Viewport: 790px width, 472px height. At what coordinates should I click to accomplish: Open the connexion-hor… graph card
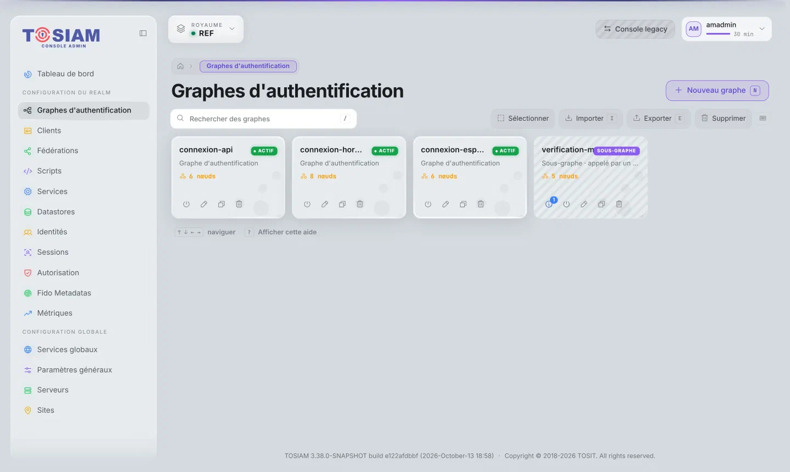[349, 177]
